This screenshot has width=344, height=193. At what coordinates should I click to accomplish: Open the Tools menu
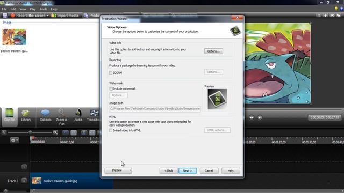[x=43, y=9]
